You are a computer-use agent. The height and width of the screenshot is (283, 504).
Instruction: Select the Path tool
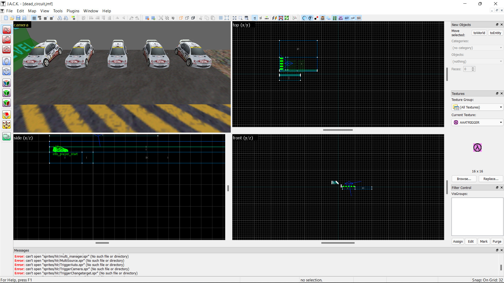6,136
